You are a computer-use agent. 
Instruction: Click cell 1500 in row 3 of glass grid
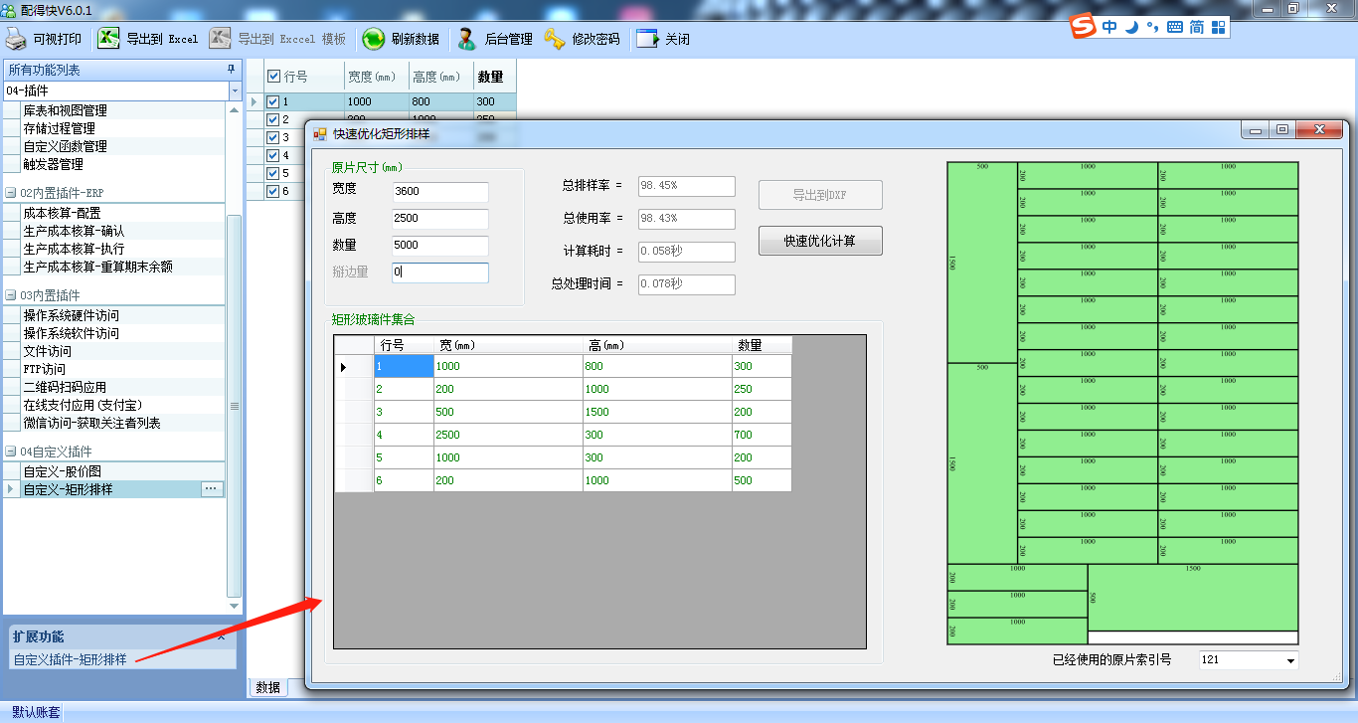point(657,412)
